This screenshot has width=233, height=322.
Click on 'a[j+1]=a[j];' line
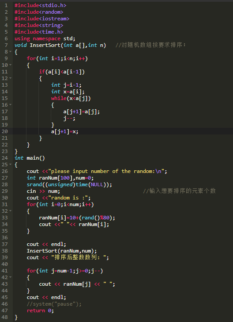pyautogui.click(x=82, y=111)
